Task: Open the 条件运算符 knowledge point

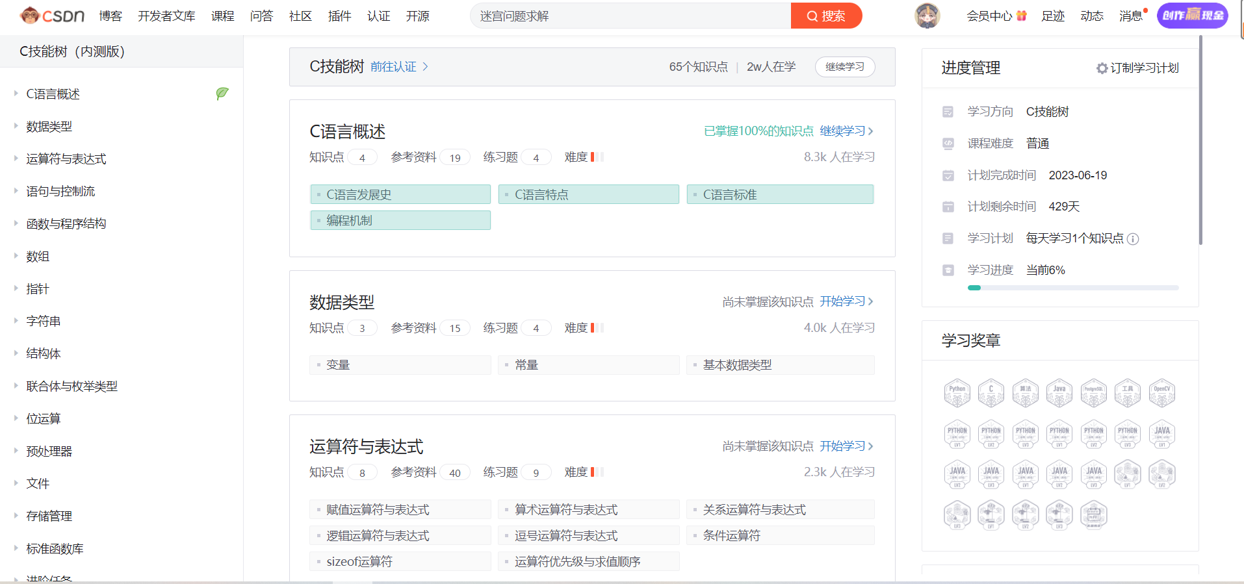Action: pyautogui.click(x=780, y=535)
